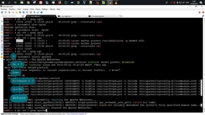Click the paperclip icon beside the tab bar

point(203,16)
